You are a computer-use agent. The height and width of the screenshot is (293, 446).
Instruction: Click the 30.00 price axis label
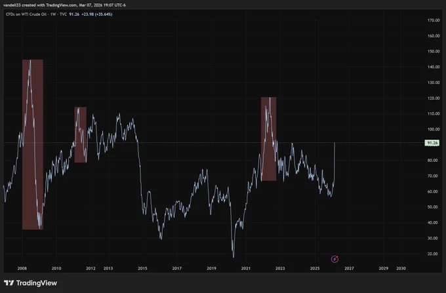point(434,238)
